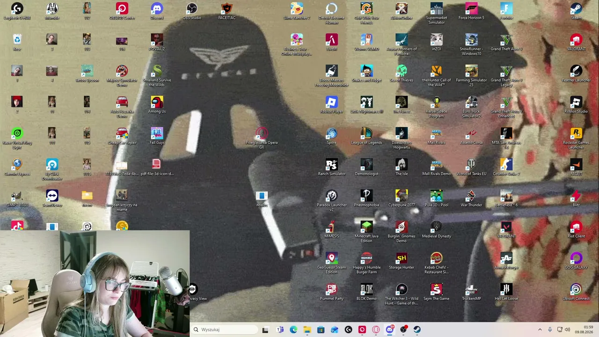Open the Detroit Become Human shortcut
599x337 pixels.
point(332,13)
